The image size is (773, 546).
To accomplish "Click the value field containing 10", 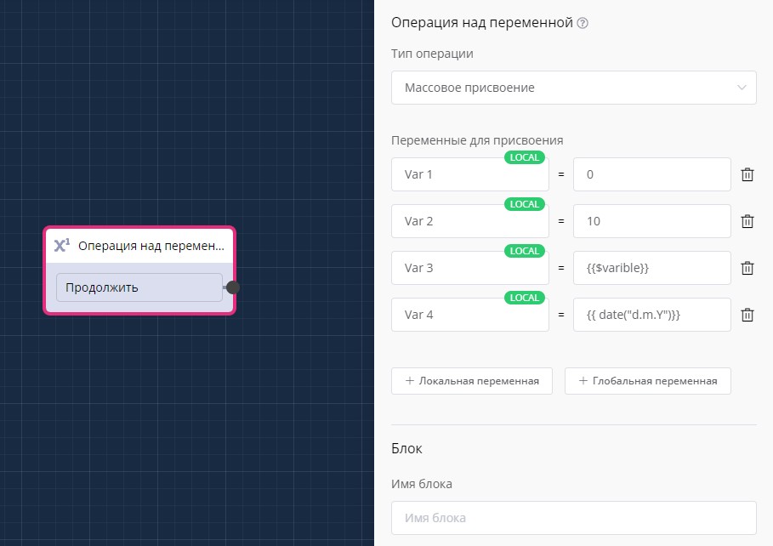I will 651,221.
